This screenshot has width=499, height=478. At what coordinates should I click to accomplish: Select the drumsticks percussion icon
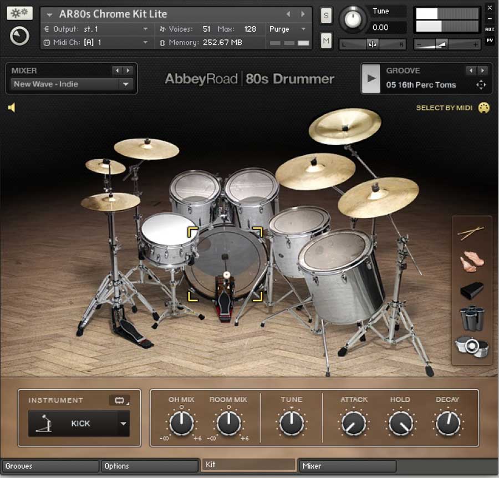pos(471,233)
